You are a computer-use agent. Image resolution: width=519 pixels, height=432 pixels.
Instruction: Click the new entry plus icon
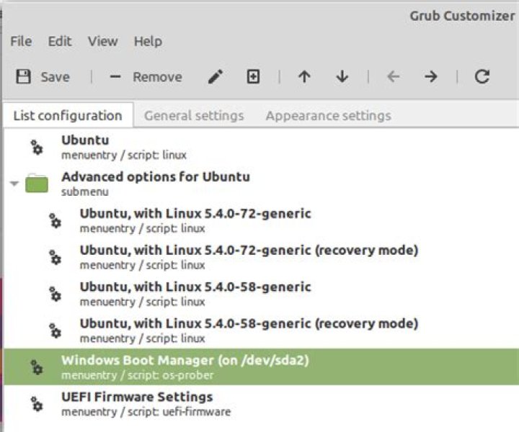253,77
